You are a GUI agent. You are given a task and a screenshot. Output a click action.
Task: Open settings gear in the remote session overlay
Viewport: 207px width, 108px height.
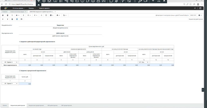click(44, 1)
